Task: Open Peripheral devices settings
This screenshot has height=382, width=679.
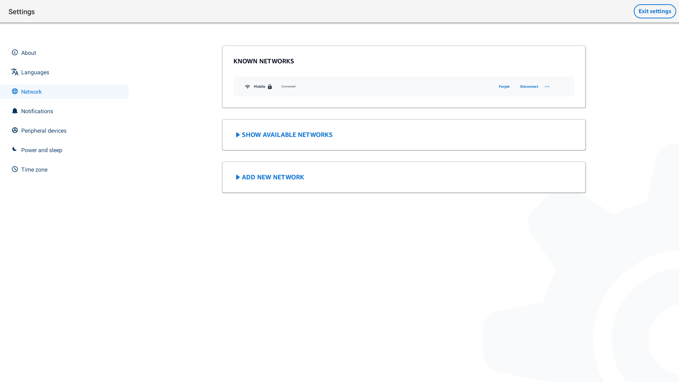Action: (x=64, y=131)
